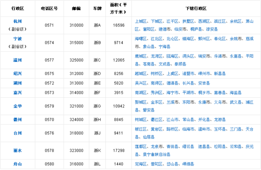Viewport: 261px width, 170px height.
Task: Click the 海曙区 district link
Action: (x=141, y=39)
